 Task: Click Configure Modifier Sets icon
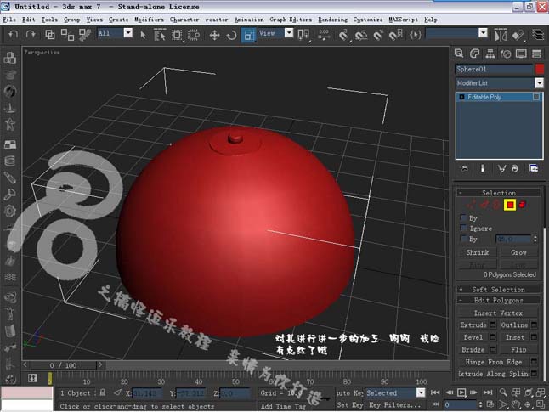click(533, 168)
